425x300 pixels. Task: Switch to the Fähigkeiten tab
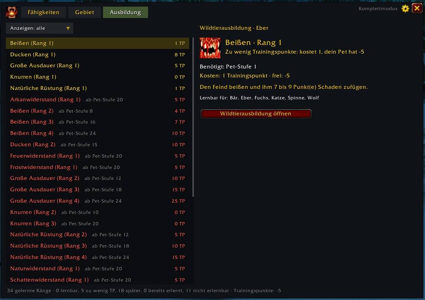(x=43, y=12)
